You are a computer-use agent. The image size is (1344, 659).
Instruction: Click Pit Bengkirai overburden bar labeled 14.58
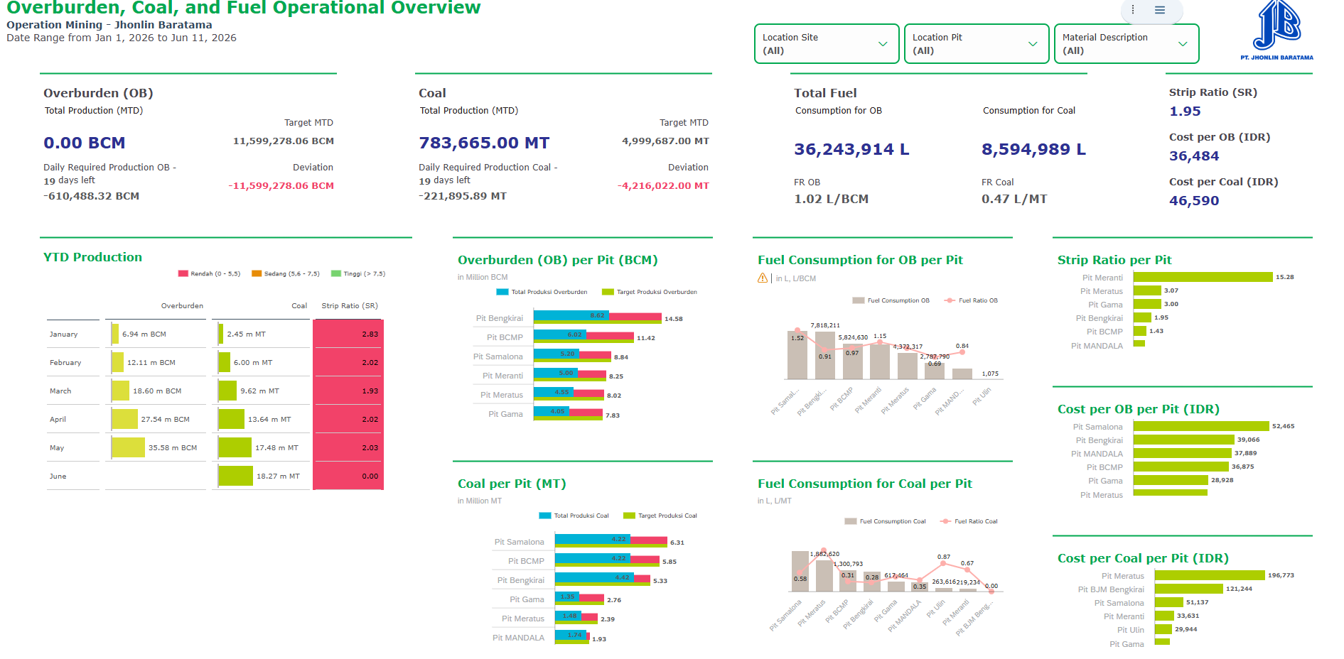tap(598, 319)
